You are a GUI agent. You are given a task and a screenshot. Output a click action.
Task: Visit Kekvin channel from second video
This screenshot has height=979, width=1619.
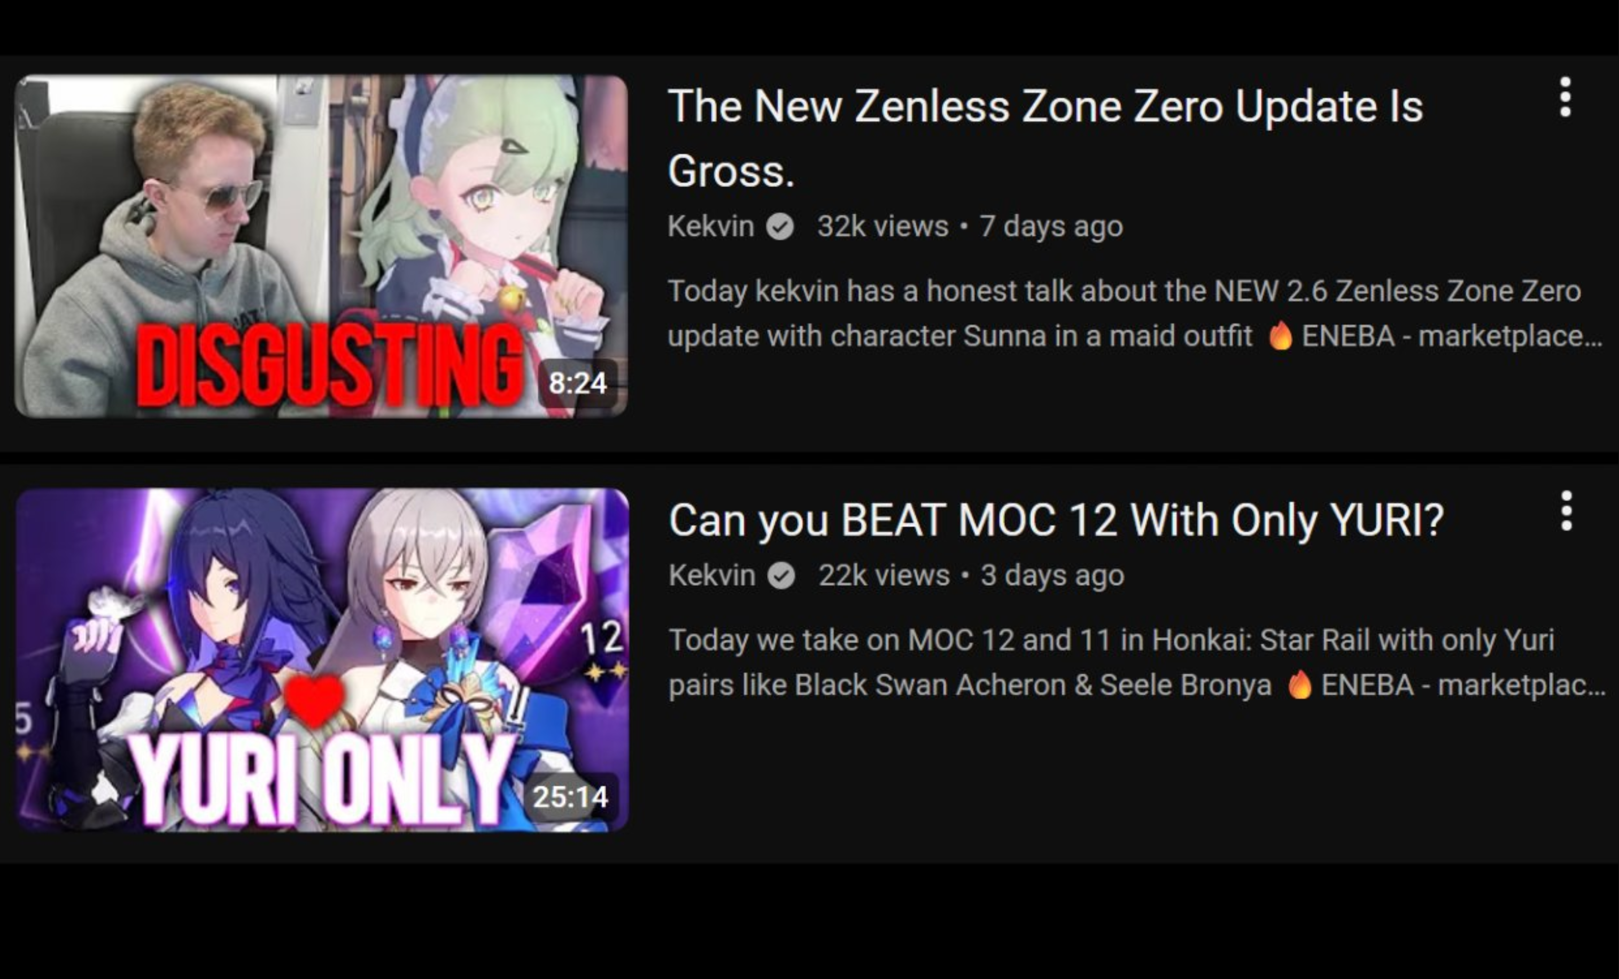[x=712, y=576]
